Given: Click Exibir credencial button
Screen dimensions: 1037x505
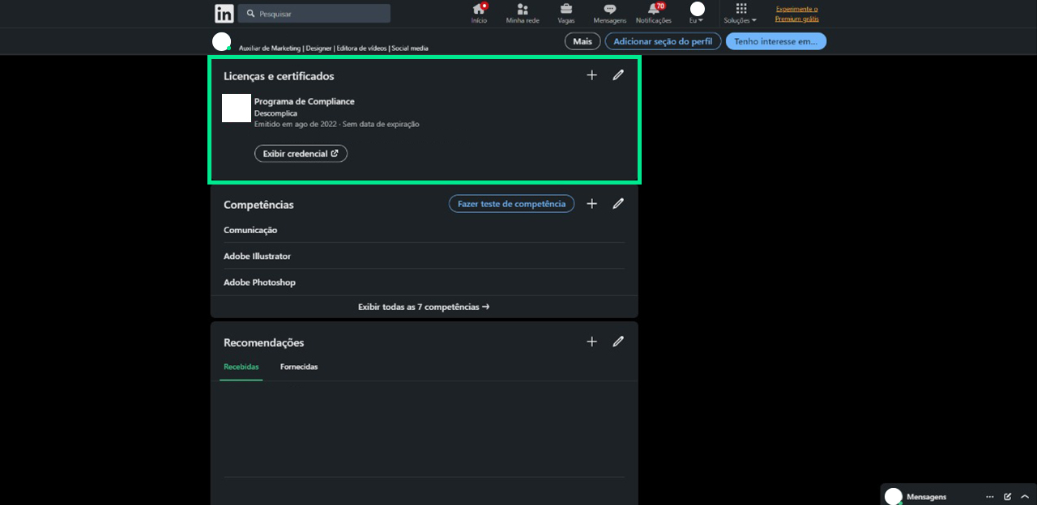Looking at the screenshot, I should pyautogui.click(x=301, y=154).
